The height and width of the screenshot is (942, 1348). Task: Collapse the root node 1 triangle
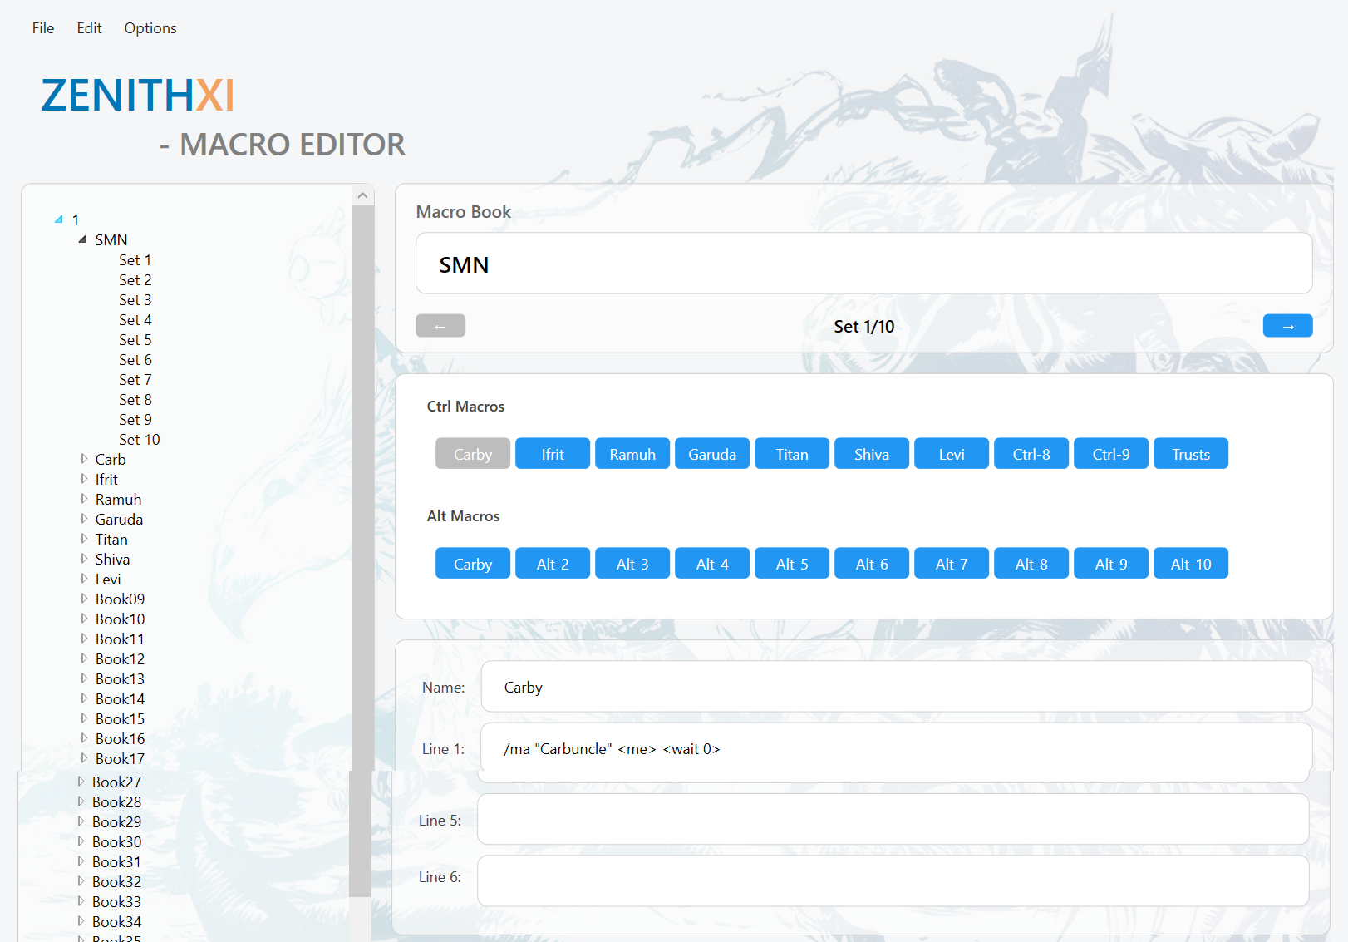point(59,219)
